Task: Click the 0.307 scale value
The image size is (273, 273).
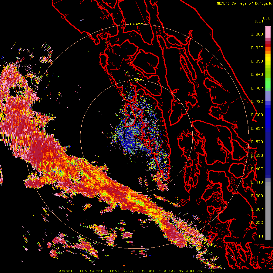Action: pos(257,209)
